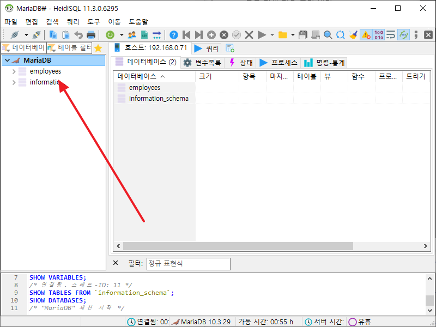Image resolution: width=436 pixels, height=327 pixels.
Task: Open the 이동 menu
Action: tap(114, 22)
